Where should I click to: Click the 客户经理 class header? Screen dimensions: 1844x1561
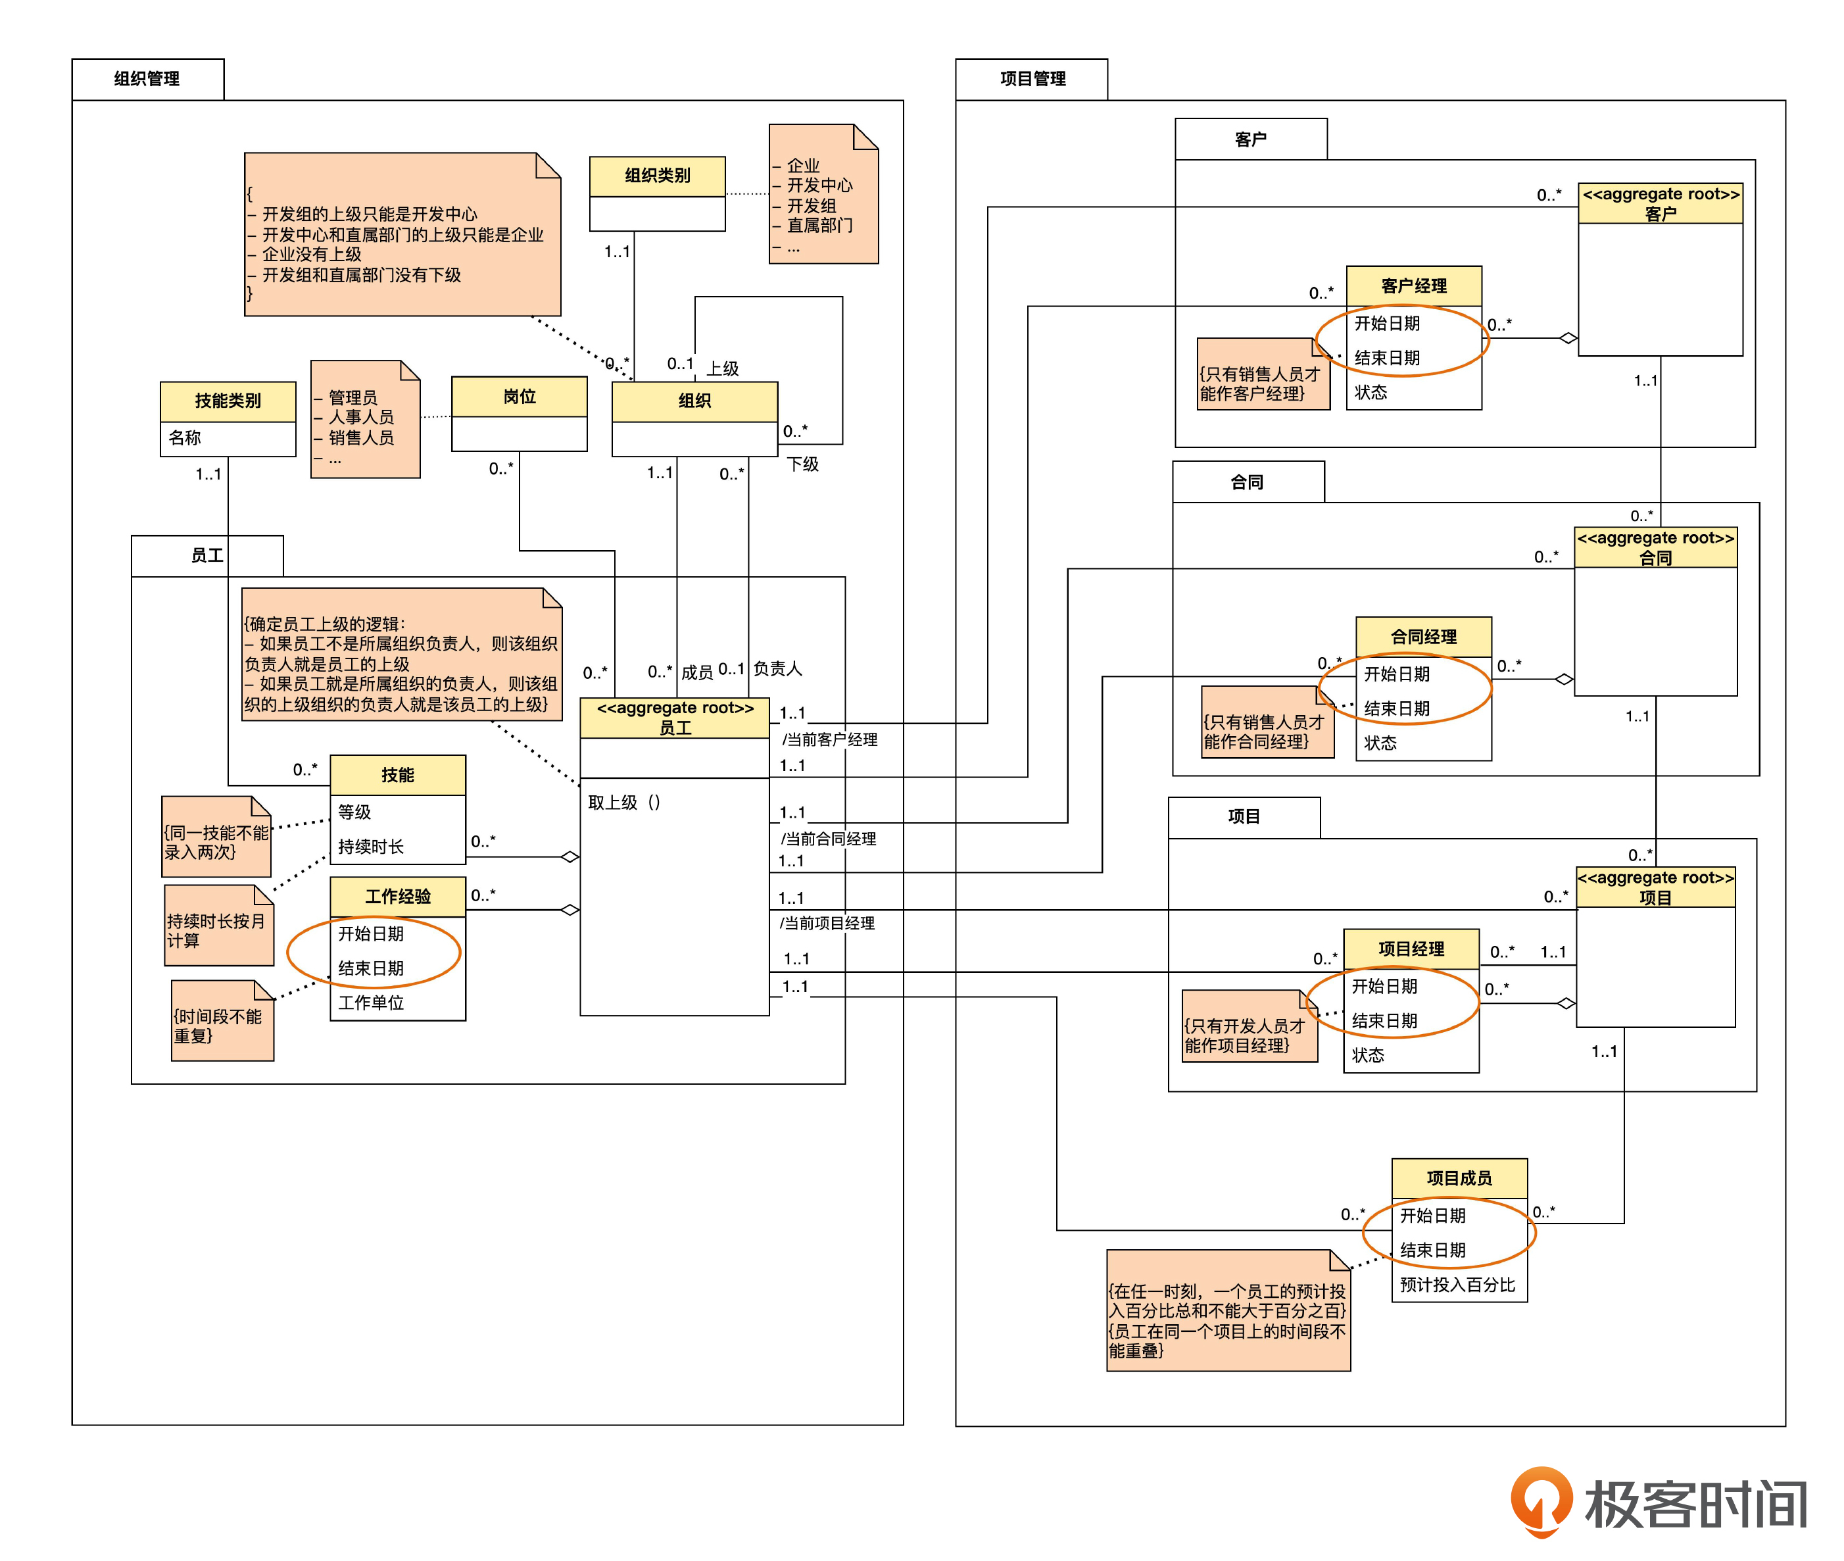(1413, 286)
